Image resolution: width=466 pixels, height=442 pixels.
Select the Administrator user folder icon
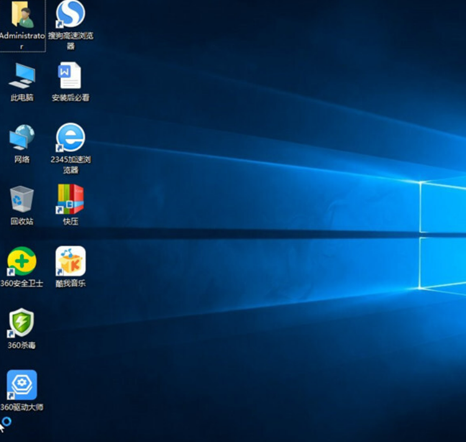pos(22,15)
